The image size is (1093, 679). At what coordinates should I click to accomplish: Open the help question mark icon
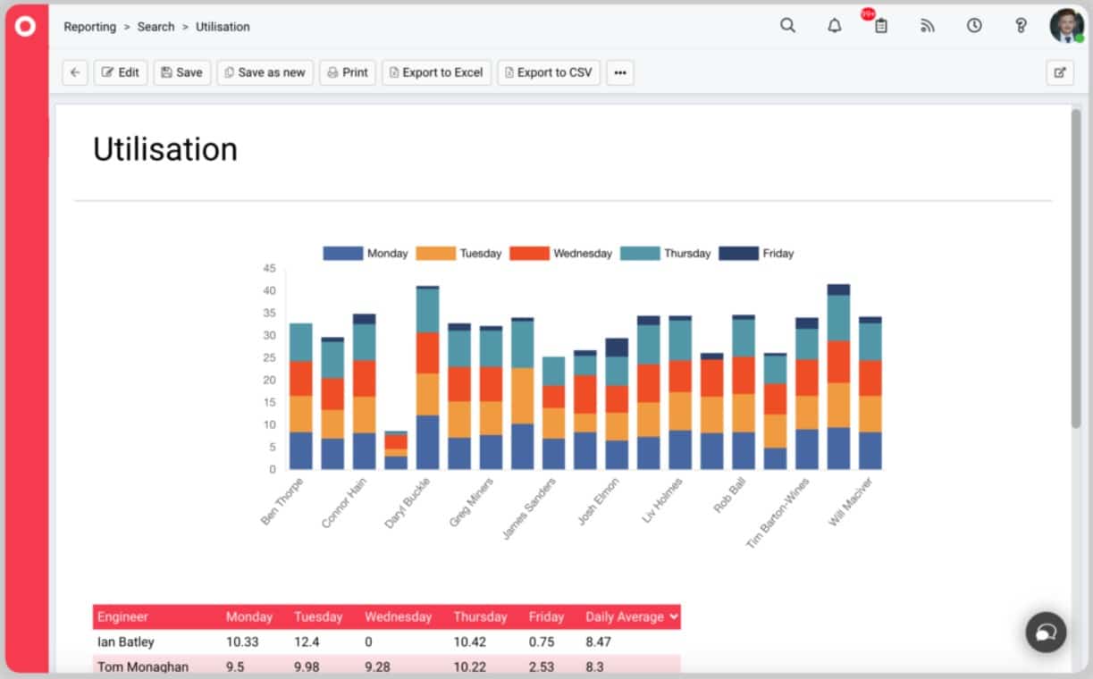[1022, 26]
